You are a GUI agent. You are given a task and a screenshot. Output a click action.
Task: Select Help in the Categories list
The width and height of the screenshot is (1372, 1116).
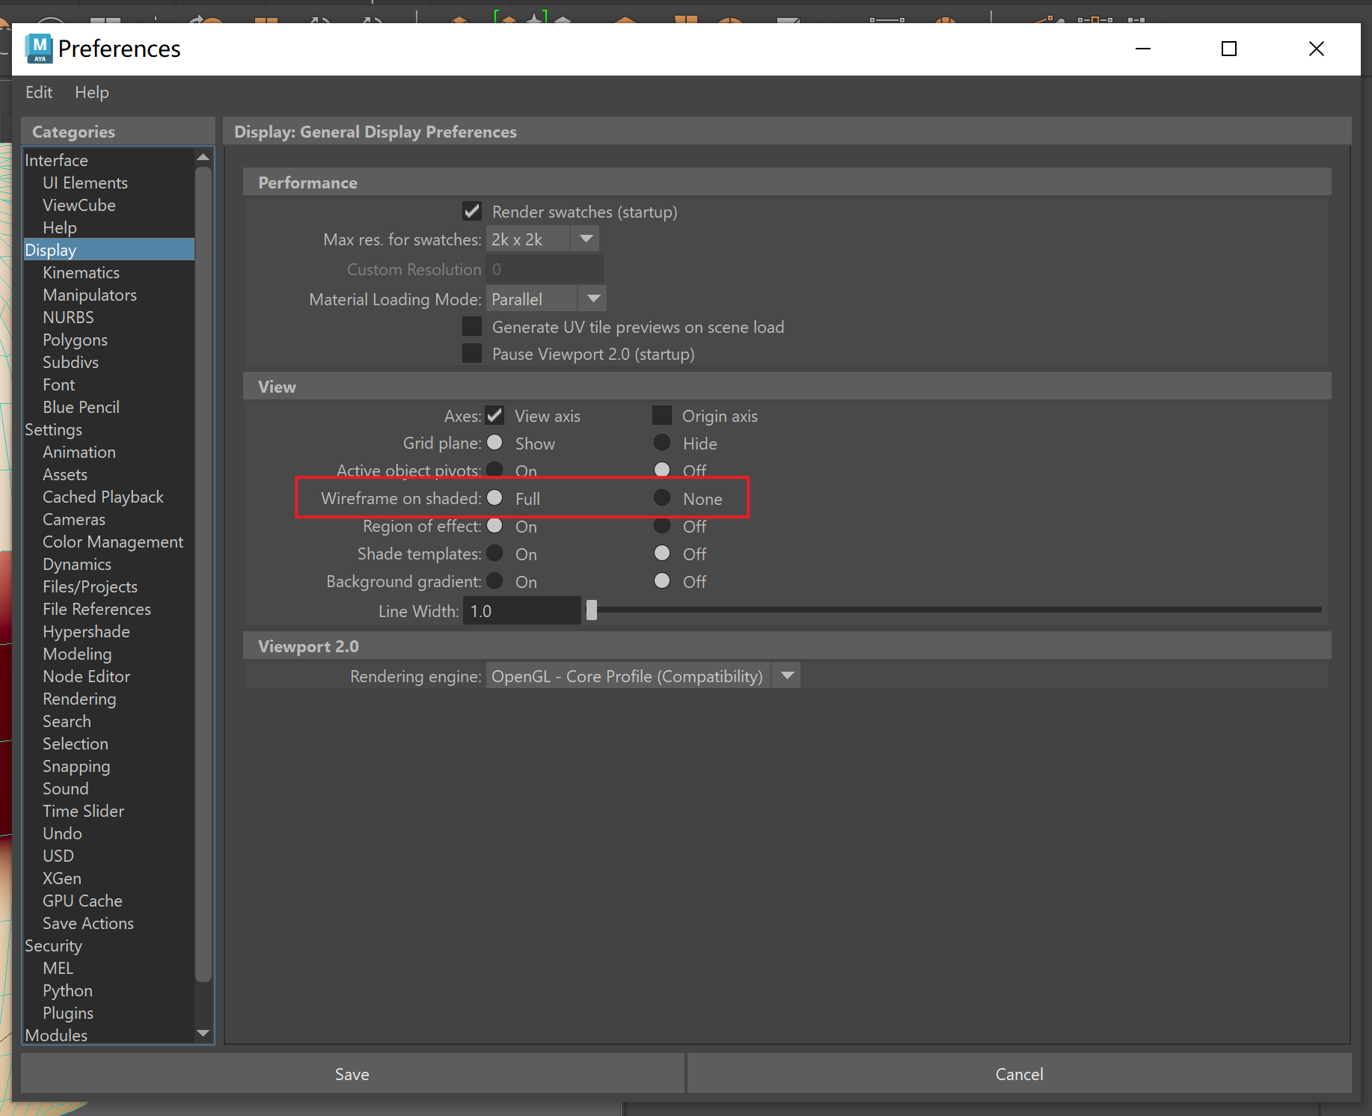(60, 227)
